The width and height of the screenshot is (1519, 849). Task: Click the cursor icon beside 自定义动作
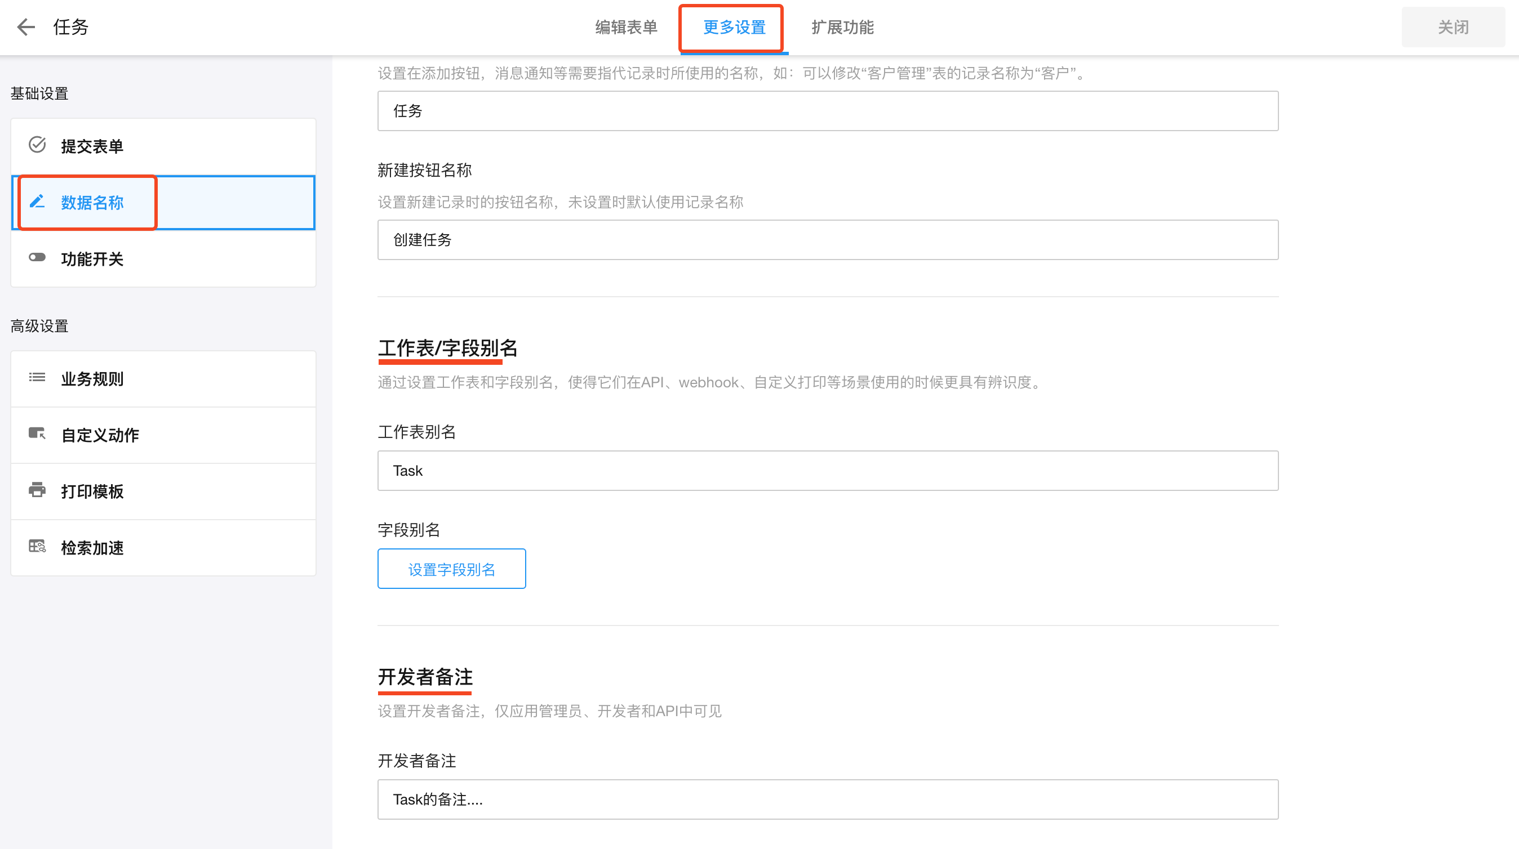coord(37,434)
